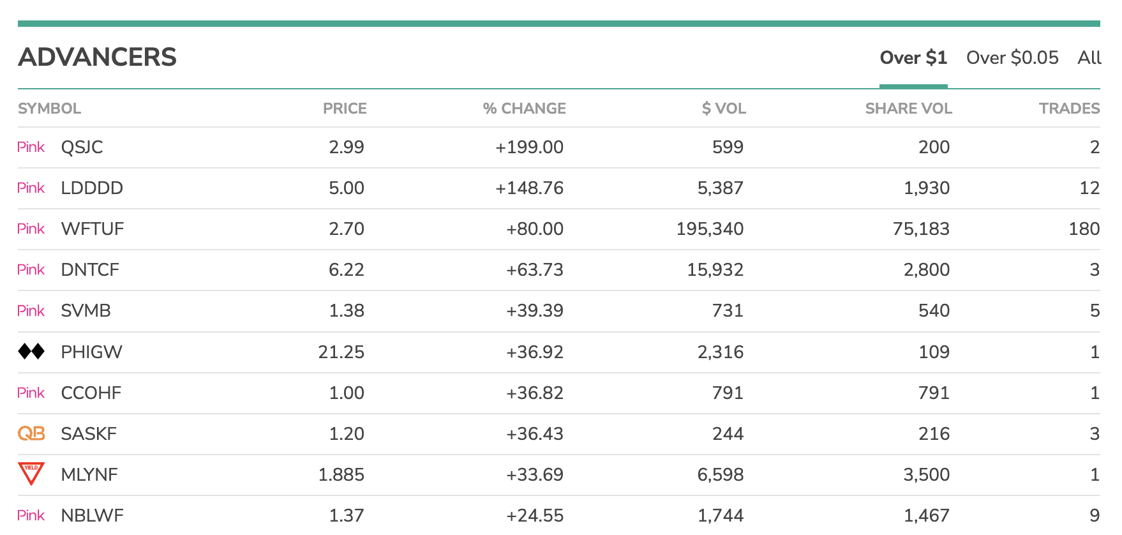Open the SVMB symbol link
The height and width of the screenshot is (535, 1122).
click(86, 311)
